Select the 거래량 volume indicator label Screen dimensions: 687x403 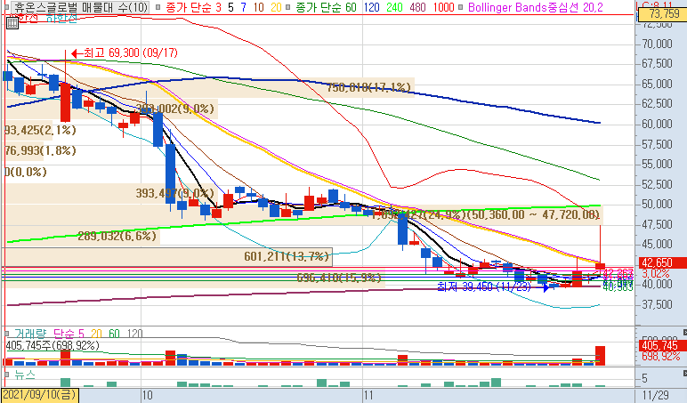click(x=29, y=334)
